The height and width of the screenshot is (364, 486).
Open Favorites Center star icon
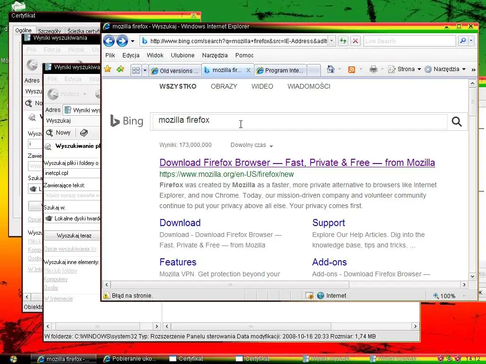(108, 69)
